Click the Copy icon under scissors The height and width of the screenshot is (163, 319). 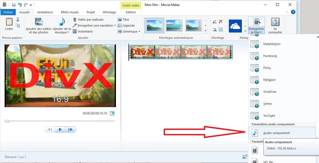[18, 25]
